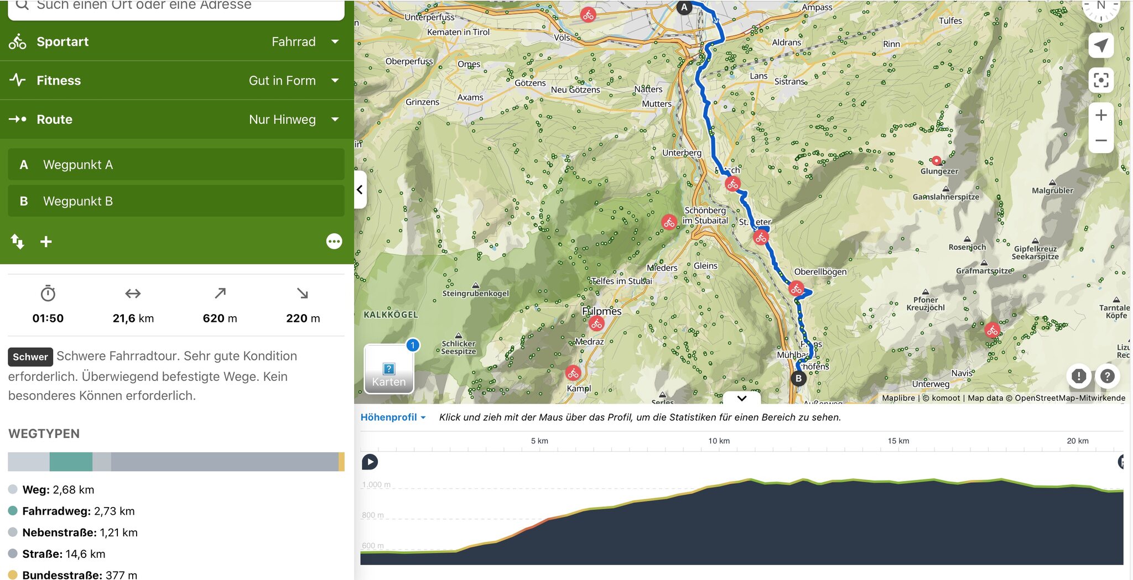Click the locate-me navigation arrow icon
1133x580 pixels.
(1100, 45)
